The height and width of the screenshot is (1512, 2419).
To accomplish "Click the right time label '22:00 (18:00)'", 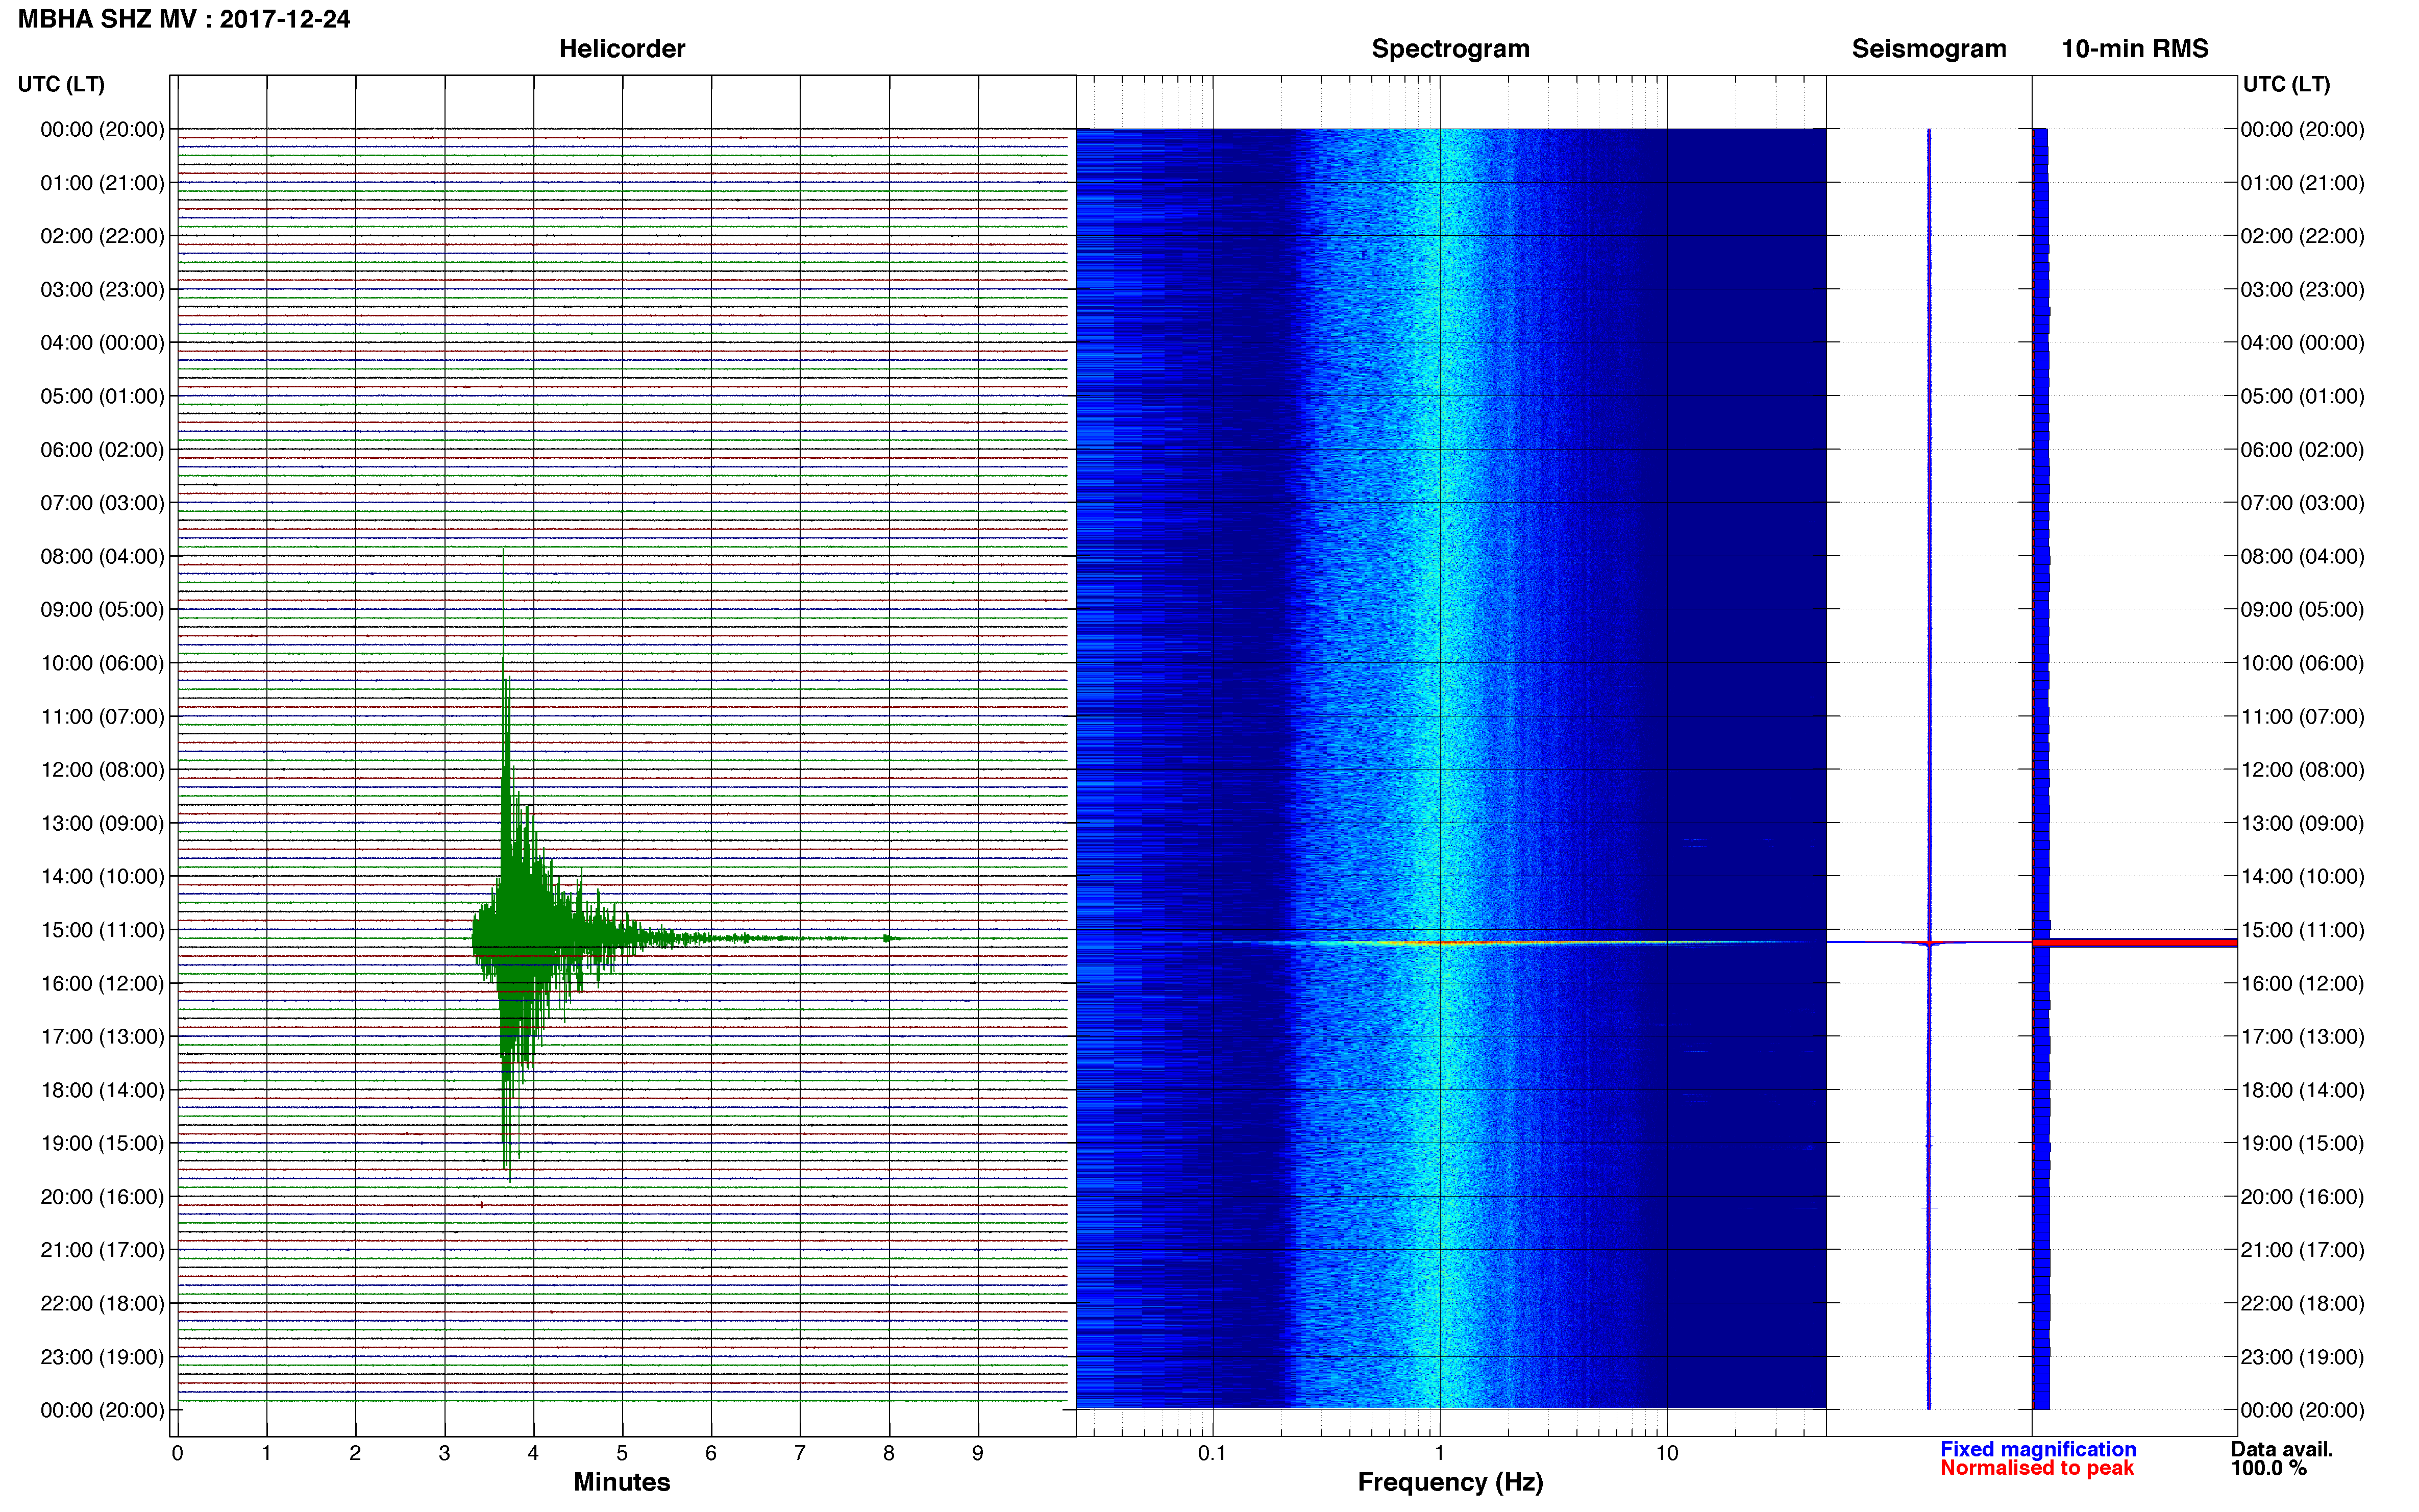I will tap(2303, 1304).
